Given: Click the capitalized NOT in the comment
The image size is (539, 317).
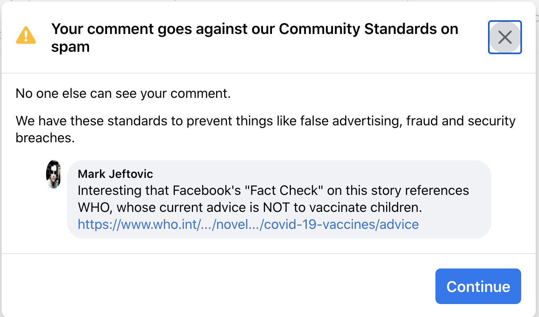Looking at the screenshot, I should pos(275,207).
